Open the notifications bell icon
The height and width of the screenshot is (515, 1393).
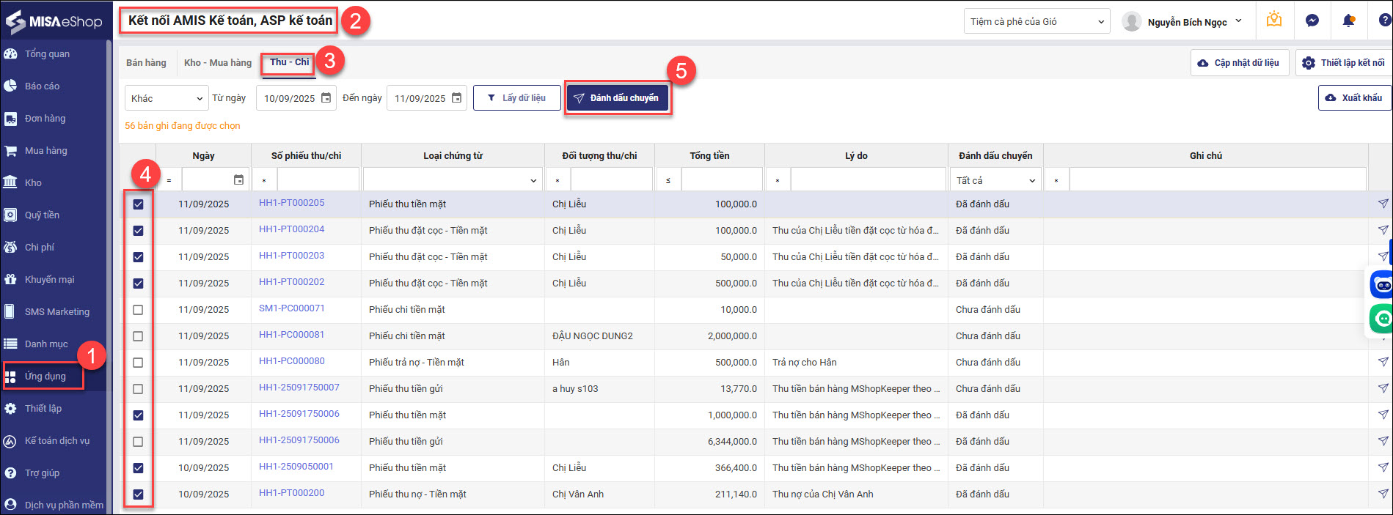click(1348, 21)
